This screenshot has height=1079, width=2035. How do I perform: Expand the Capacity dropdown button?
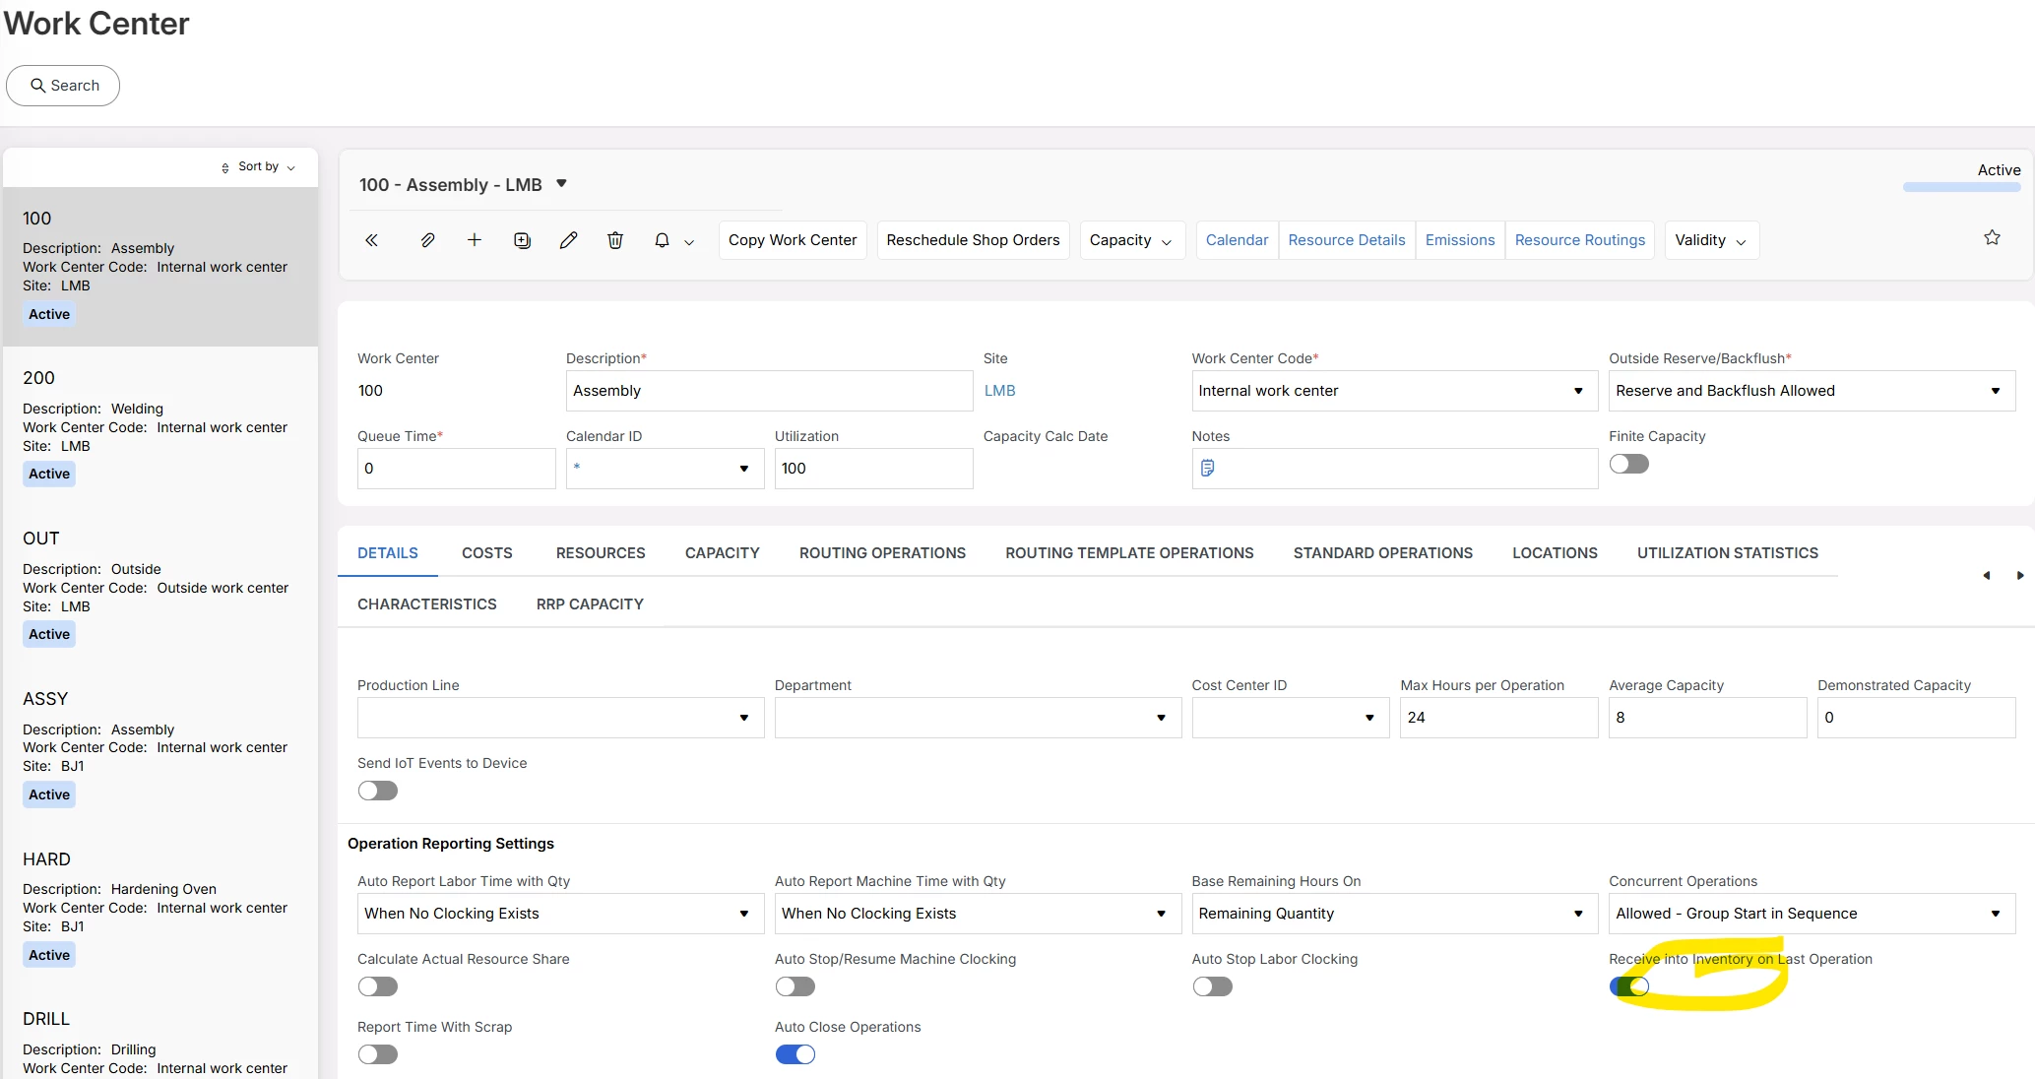tap(1130, 240)
